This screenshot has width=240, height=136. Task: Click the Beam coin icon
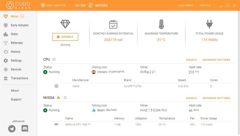pos(94,110)
